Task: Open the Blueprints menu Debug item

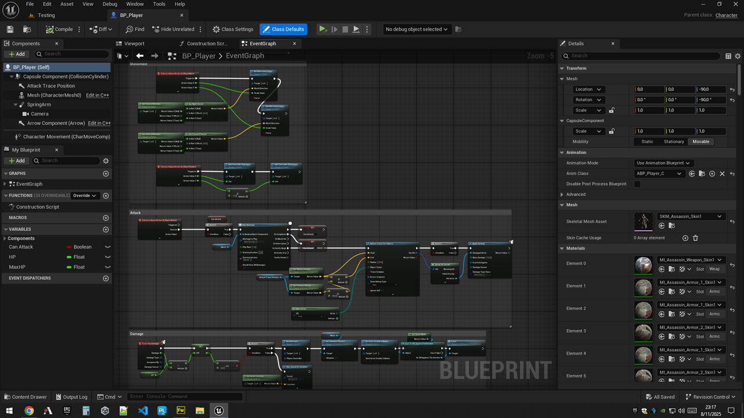Action: (110, 4)
